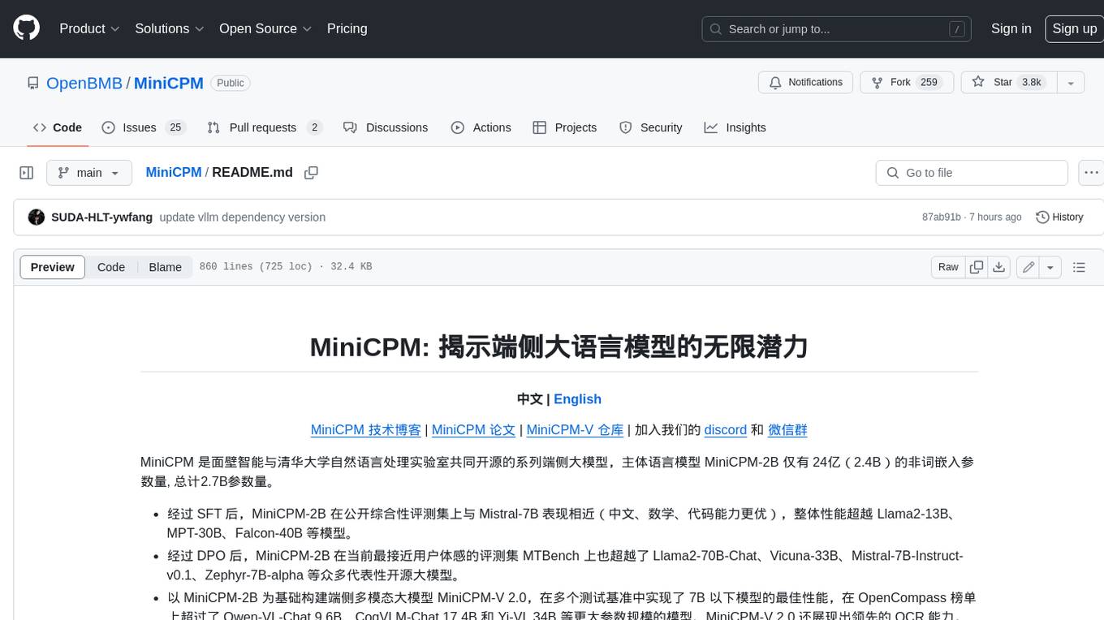Switch to the Issues tab
The image size is (1104, 620).
pyautogui.click(x=144, y=127)
